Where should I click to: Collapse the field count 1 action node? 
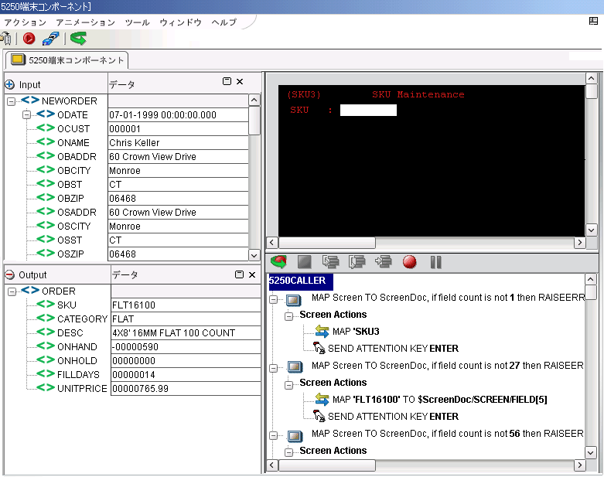click(x=274, y=299)
